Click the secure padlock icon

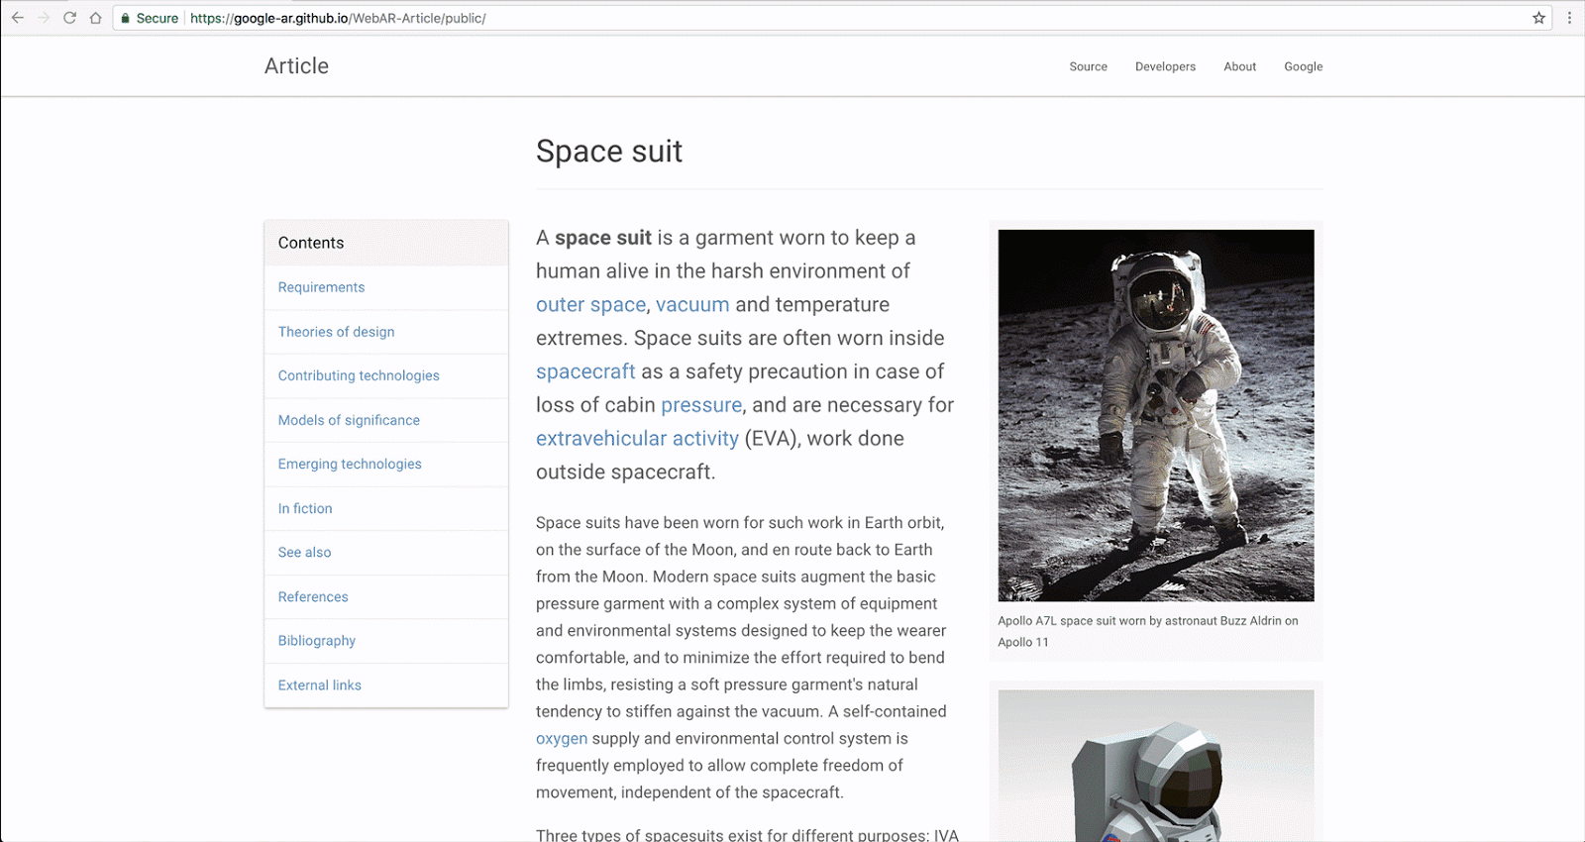click(x=125, y=18)
